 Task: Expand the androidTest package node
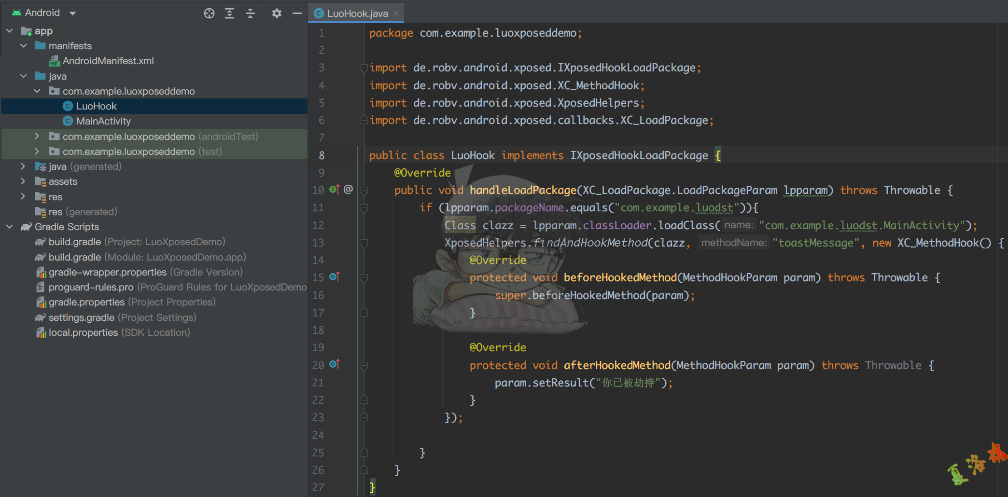coord(37,137)
